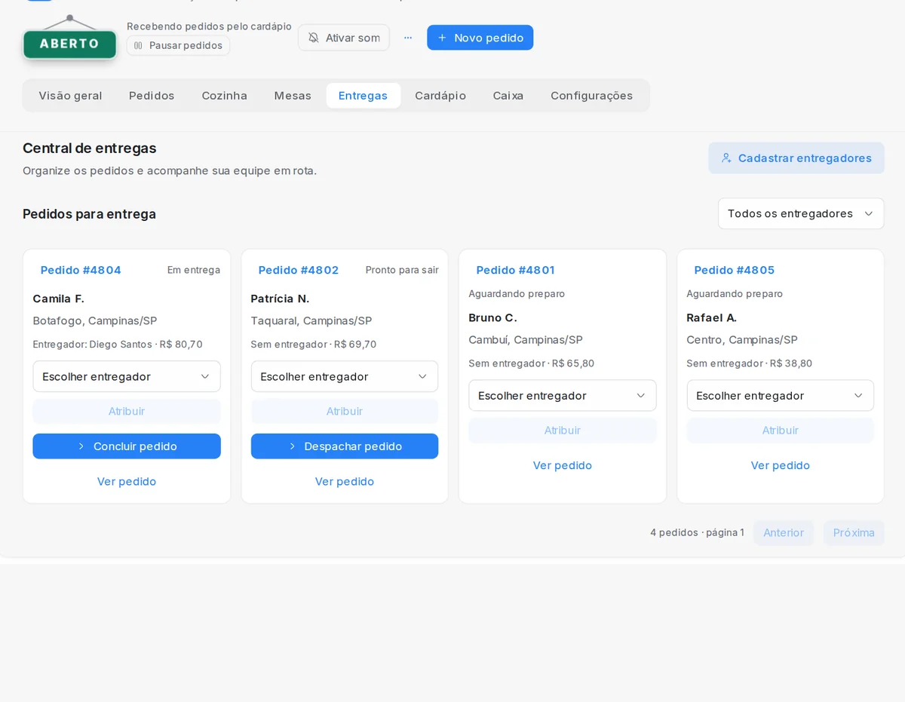Click the pause icon in Pausar pedidos
The image size is (905, 702).
[138, 45]
